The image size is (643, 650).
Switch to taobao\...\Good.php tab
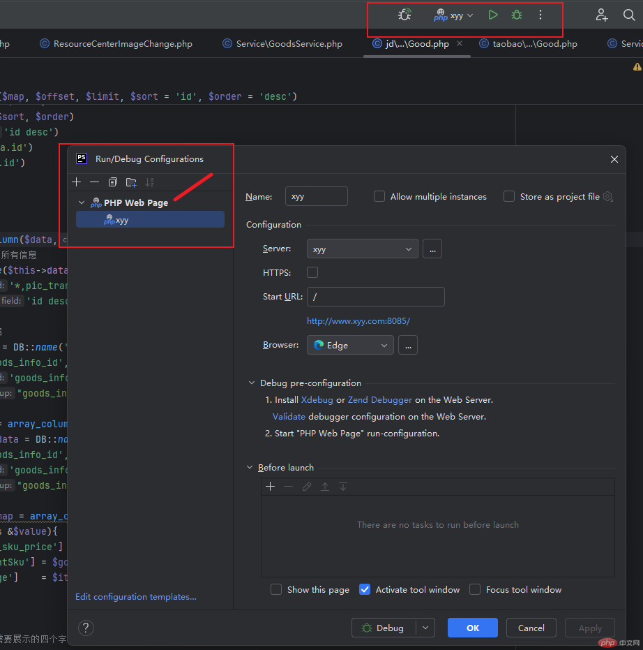click(x=529, y=44)
